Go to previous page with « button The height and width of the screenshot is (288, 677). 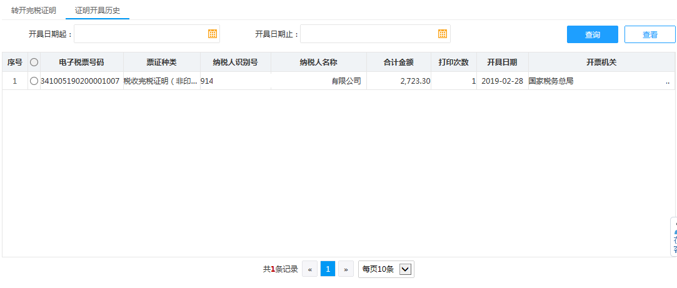tap(309, 269)
